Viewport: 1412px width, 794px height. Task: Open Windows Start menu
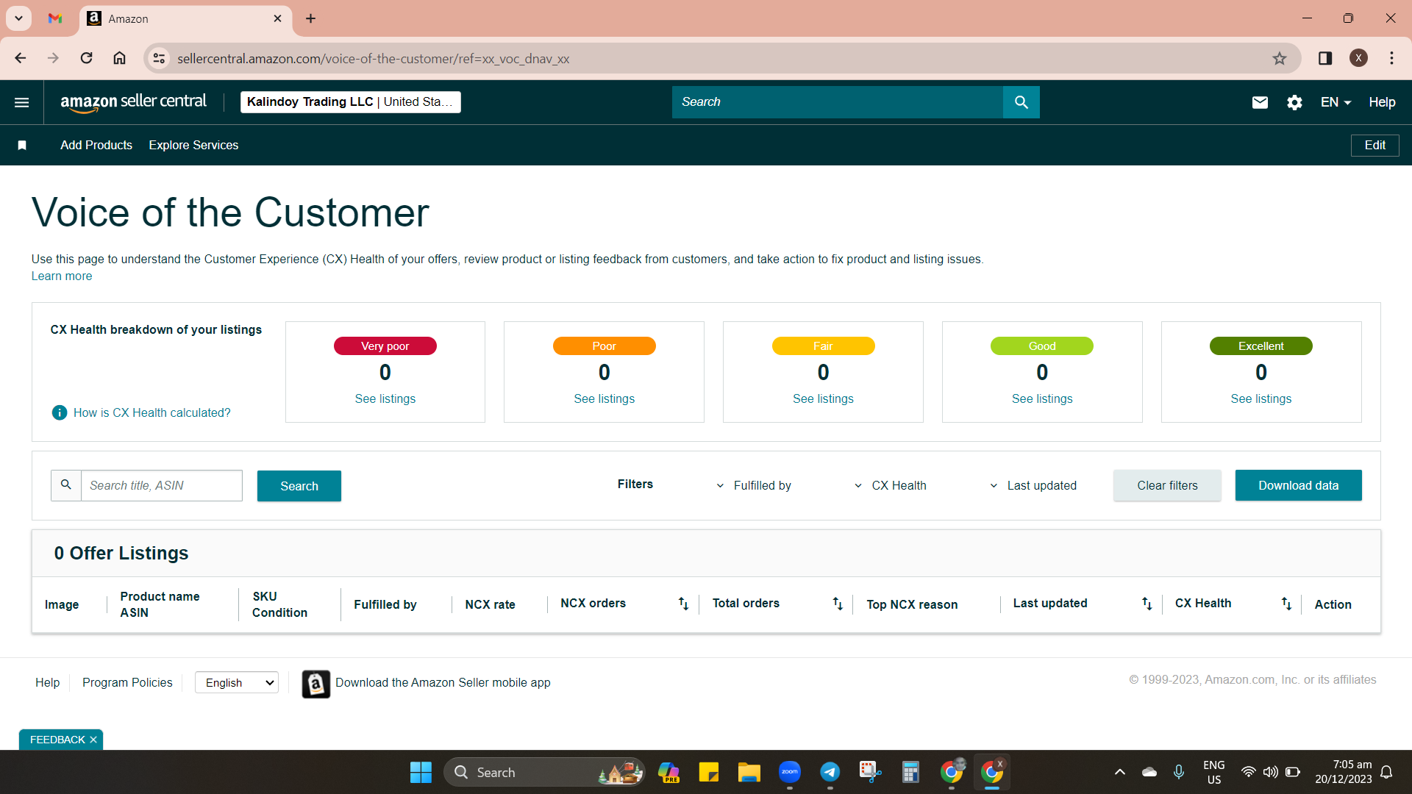click(421, 772)
